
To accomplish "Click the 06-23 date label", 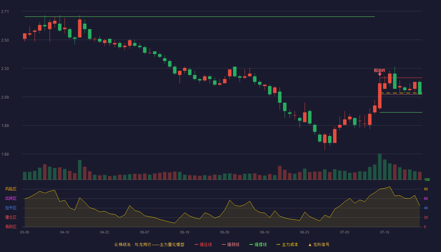I will [305, 232].
